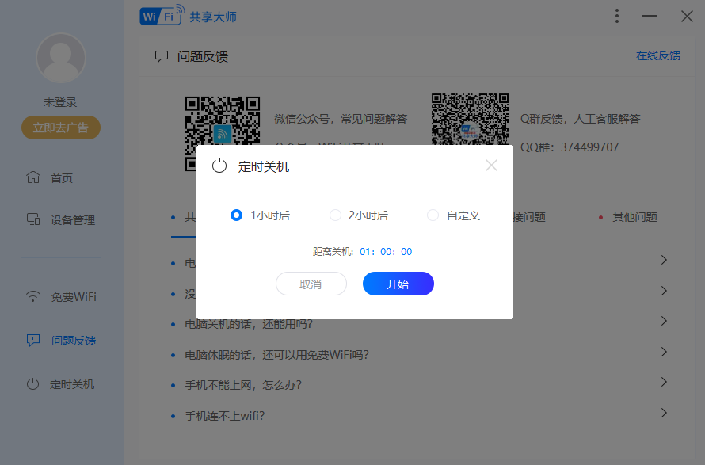
Task: Choose the 自定义 radio option
Action: coord(433,215)
